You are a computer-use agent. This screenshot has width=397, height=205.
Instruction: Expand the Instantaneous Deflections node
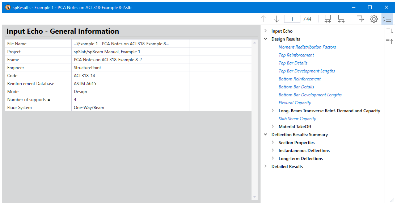tap(273, 150)
